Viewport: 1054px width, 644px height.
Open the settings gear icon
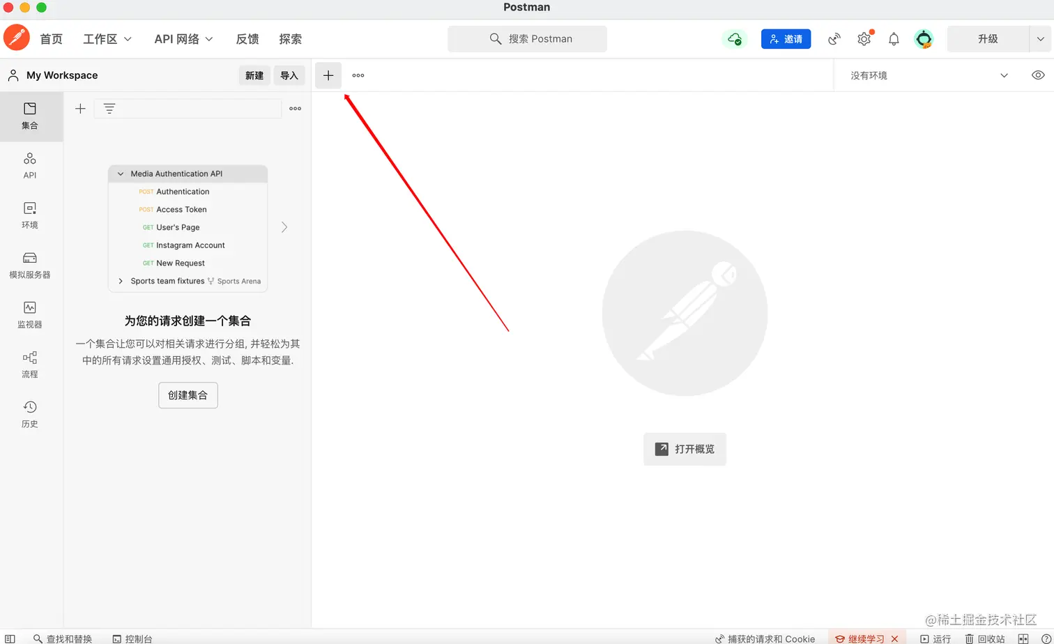[864, 39]
